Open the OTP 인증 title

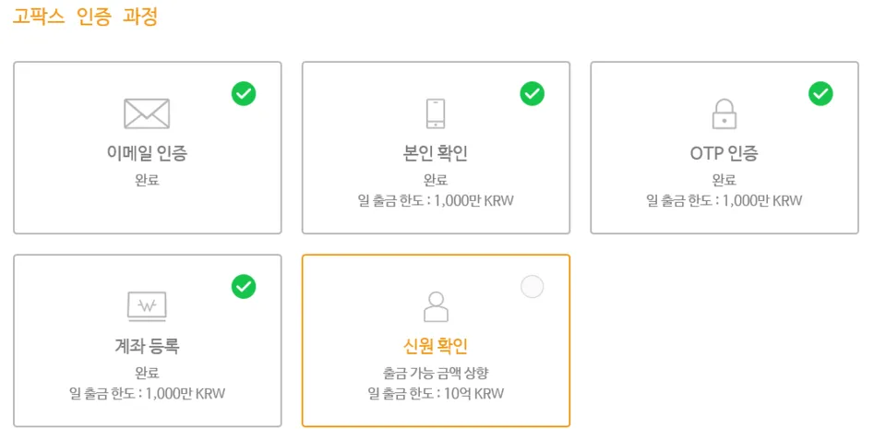click(x=724, y=153)
